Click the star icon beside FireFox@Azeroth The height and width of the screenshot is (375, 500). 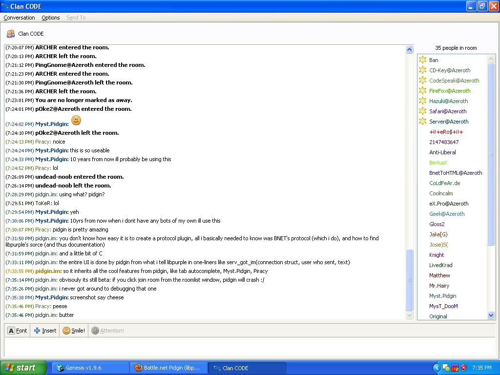point(423,91)
